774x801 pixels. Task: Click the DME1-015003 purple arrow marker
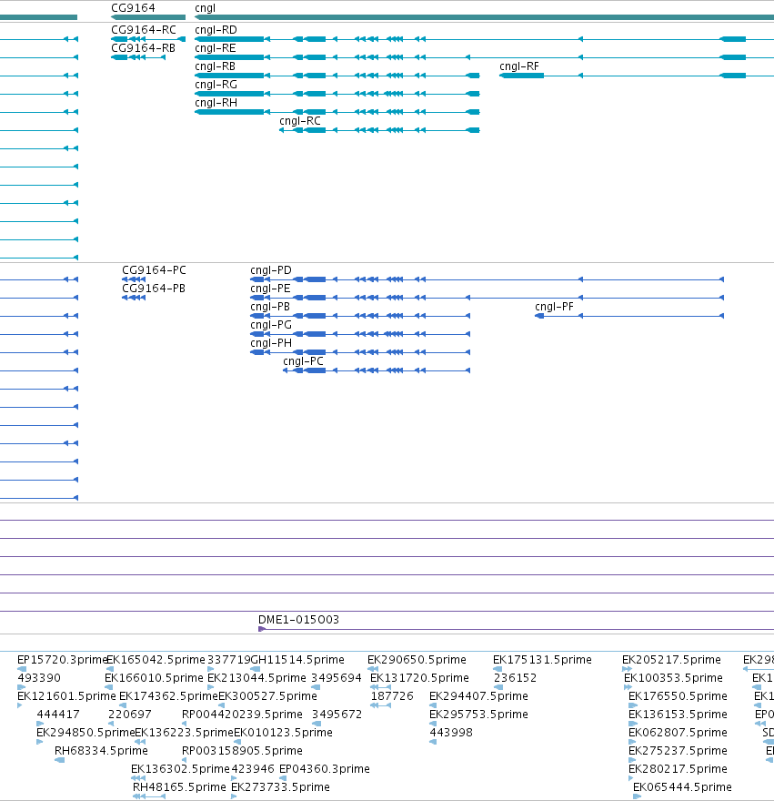tap(261, 629)
